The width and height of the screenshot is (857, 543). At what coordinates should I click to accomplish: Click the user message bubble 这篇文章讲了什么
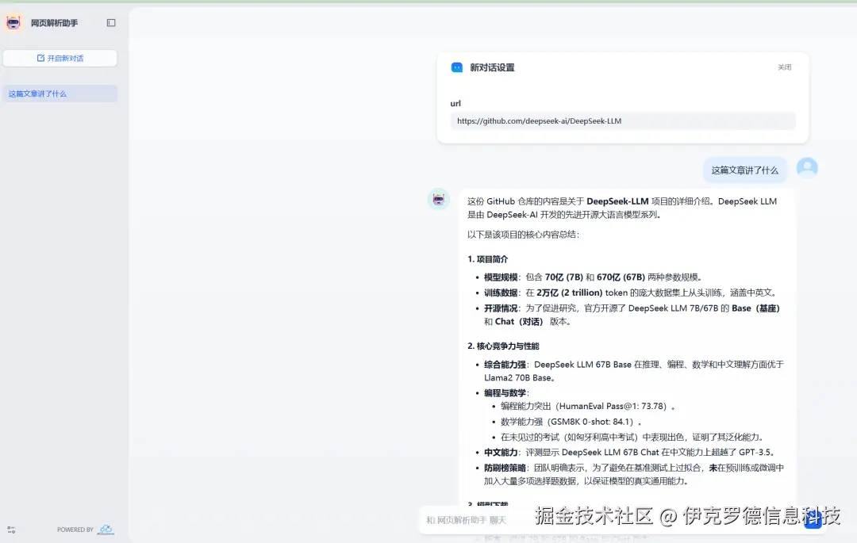click(744, 170)
